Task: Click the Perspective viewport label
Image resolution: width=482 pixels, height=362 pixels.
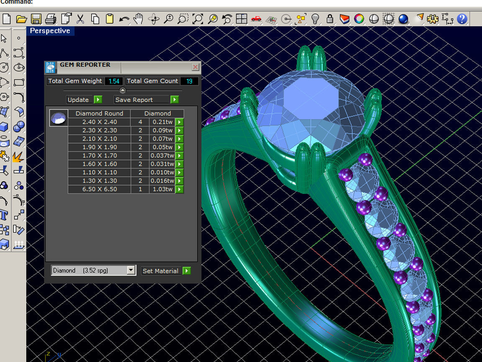Action: pos(50,31)
